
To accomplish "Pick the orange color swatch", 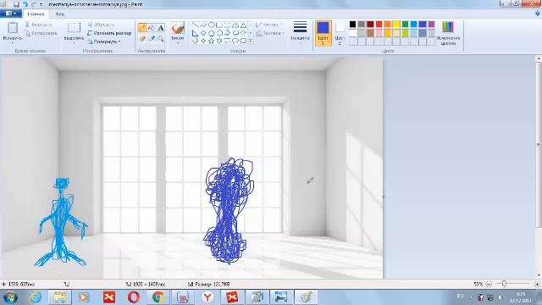I will [x=388, y=25].
